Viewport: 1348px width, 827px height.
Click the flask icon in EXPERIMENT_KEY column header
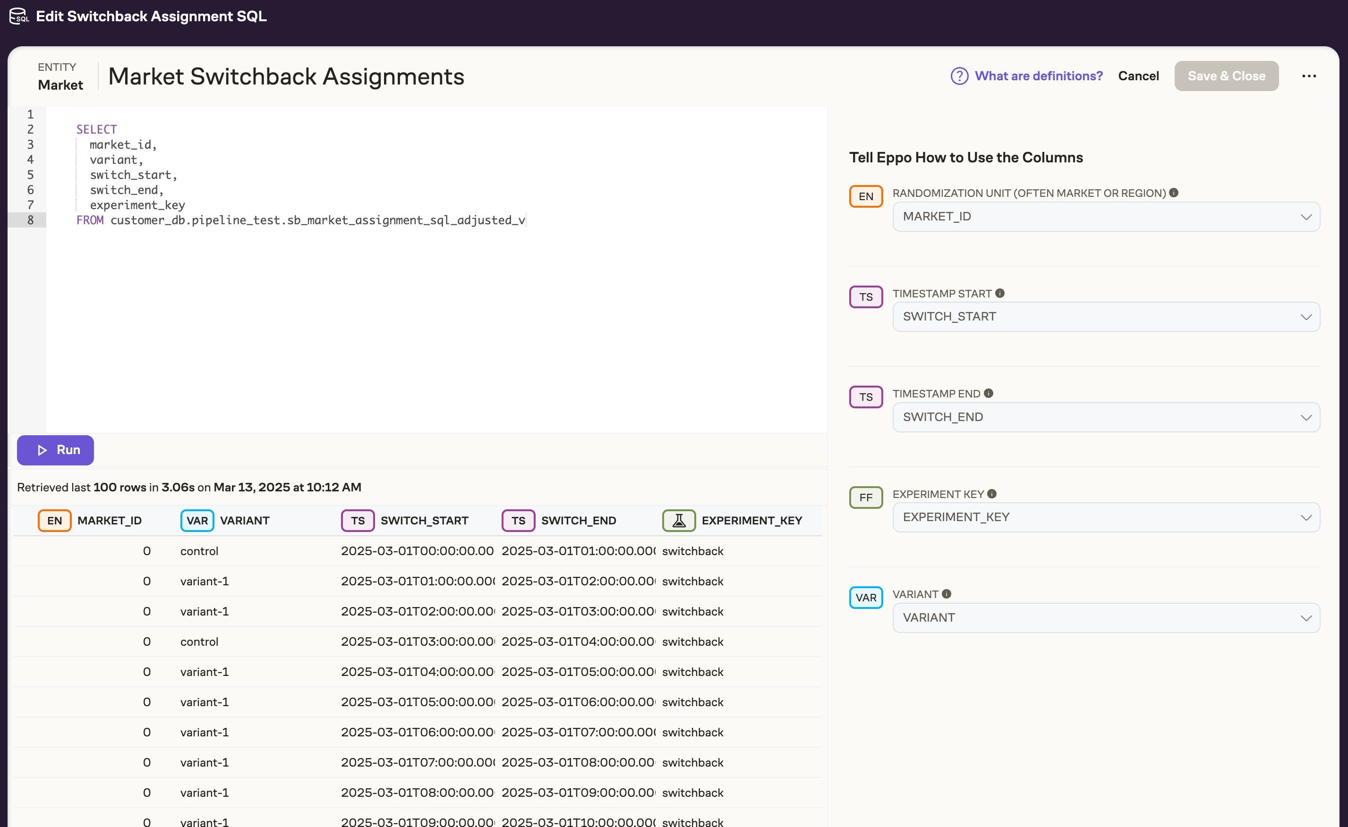click(x=678, y=520)
